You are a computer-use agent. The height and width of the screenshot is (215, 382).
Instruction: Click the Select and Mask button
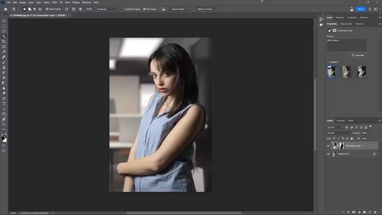click(x=205, y=9)
